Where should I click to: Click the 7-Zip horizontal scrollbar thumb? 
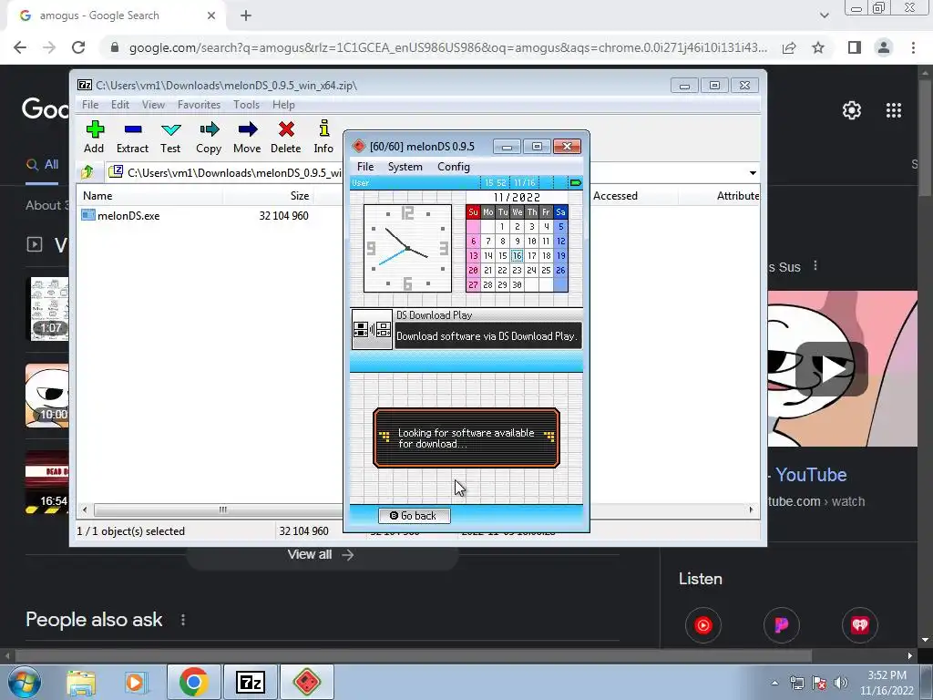click(222, 510)
